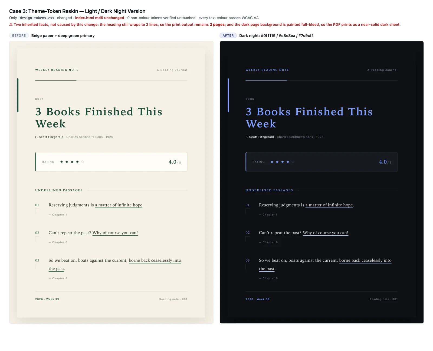Click "2026 · Week 39" footer in dark page
The width and height of the screenshot is (433, 351).
click(x=257, y=299)
